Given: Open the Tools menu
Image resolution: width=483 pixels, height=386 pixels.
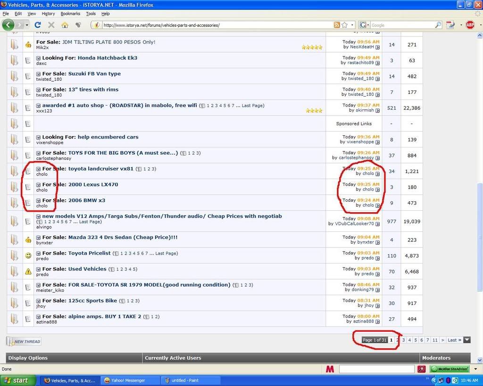Looking at the screenshot, I should tap(91, 14).
